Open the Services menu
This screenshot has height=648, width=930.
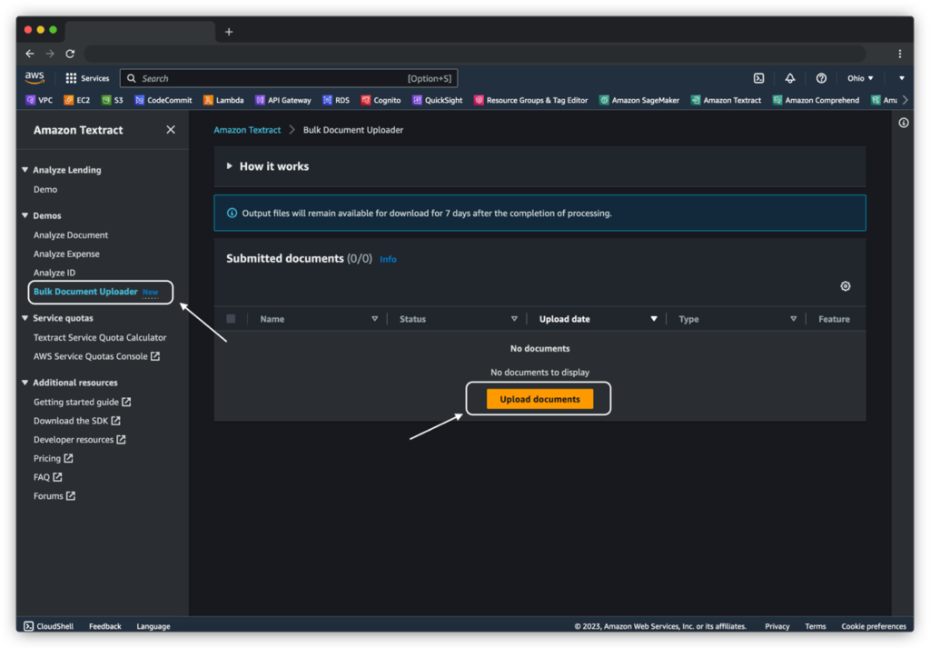click(x=87, y=78)
